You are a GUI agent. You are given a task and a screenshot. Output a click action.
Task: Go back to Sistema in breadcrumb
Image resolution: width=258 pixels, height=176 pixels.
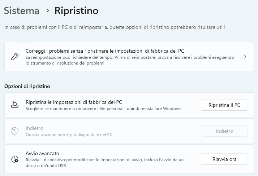[22, 11]
